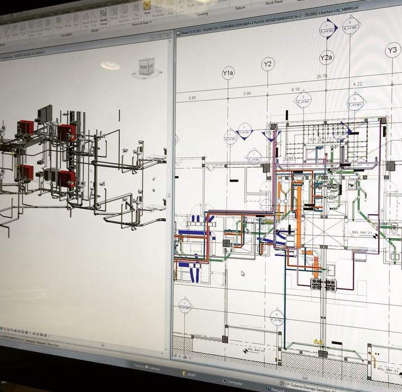Click the Y1a grid bubble

tap(228, 73)
